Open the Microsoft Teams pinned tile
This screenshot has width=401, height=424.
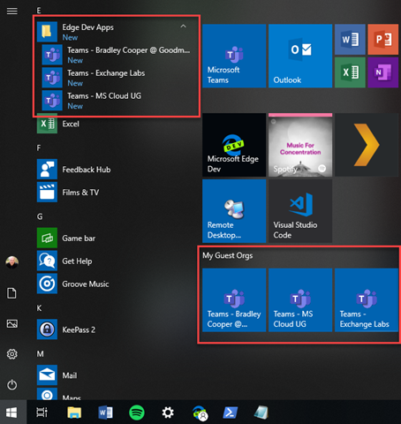point(234,56)
